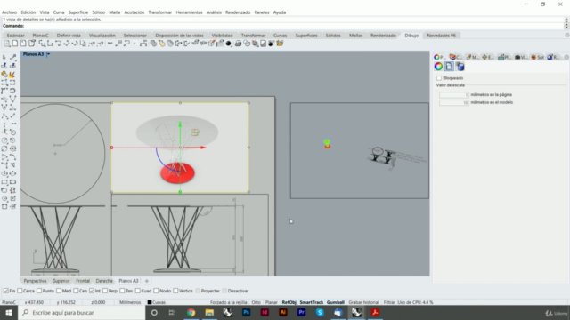The height and width of the screenshot is (320, 570).
Task: Toggle Forzado a la rejilla in status bar
Action: pos(228,302)
